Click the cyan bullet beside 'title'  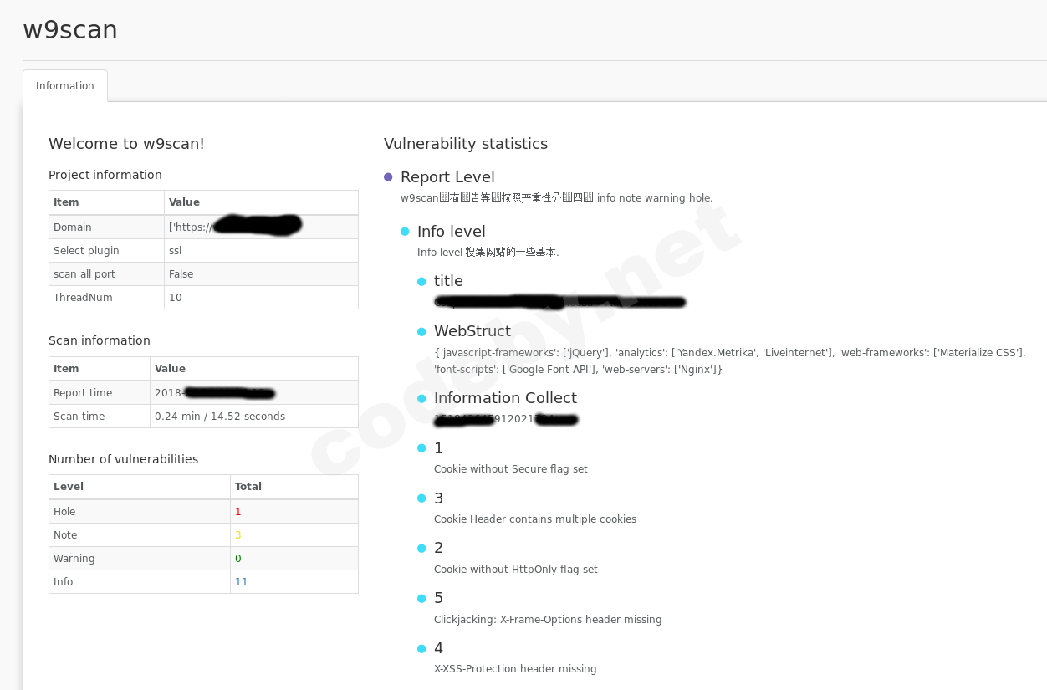(x=421, y=282)
